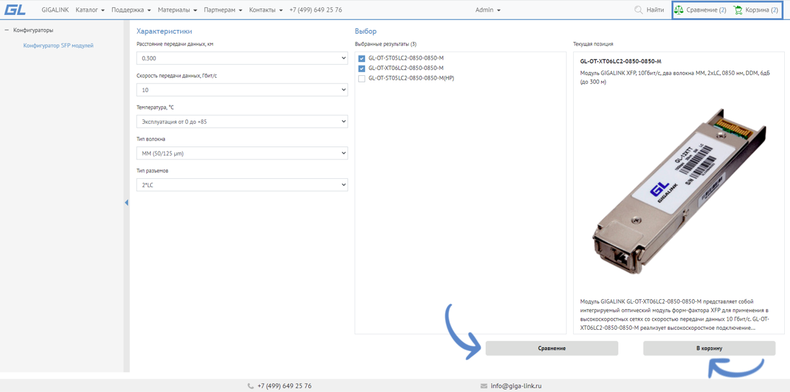Open the Каталог menu
The height and width of the screenshot is (392, 790).
point(90,10)
